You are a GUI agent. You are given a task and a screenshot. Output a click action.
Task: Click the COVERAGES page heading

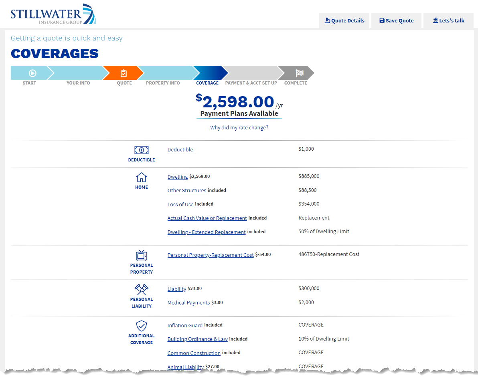55,54
